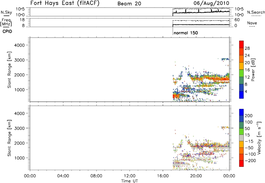Click the red swatch atop the Power colorbar
The height and width of the screenshot is (183, 265).
coord(241,44)
